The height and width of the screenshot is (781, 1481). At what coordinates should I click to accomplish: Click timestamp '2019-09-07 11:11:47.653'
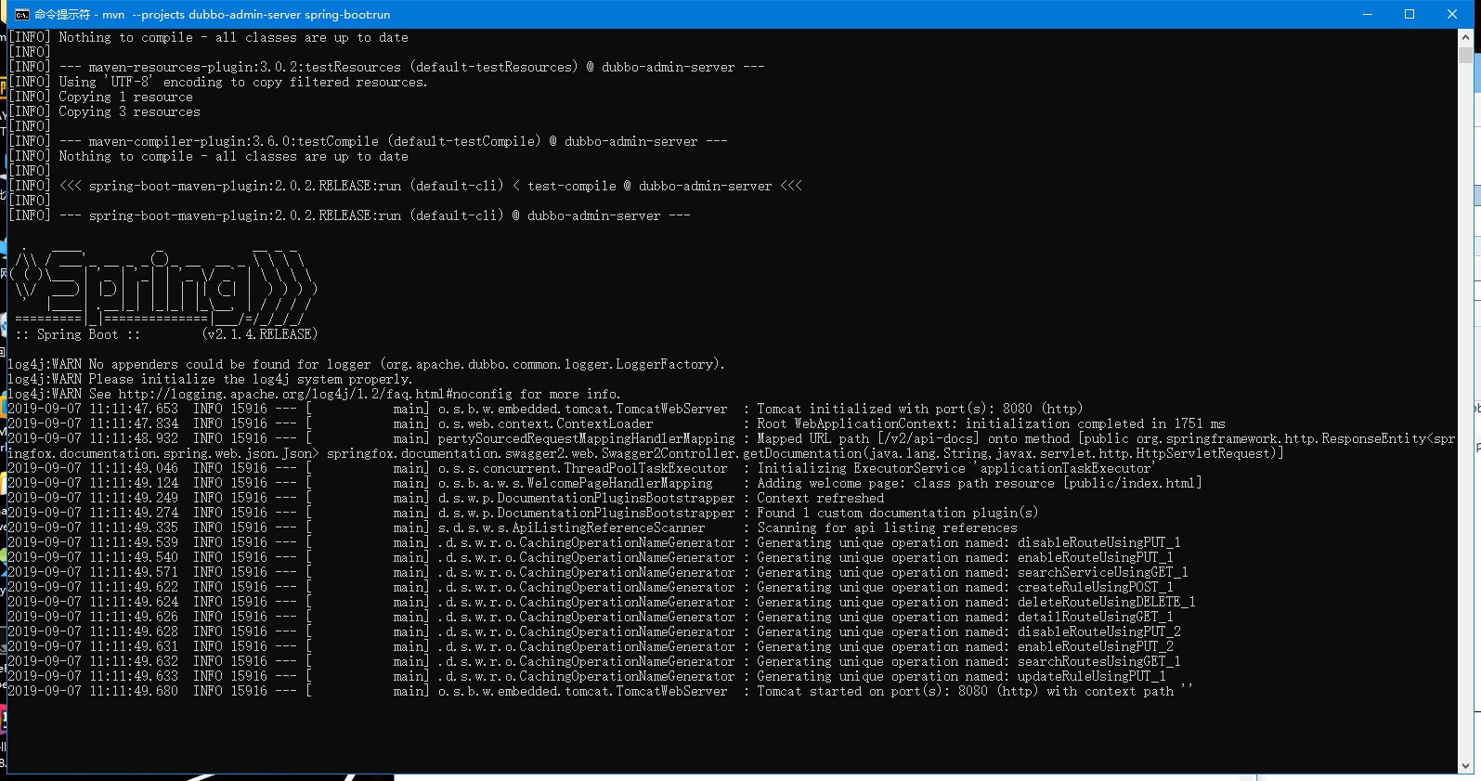click(x=93, y=409)
